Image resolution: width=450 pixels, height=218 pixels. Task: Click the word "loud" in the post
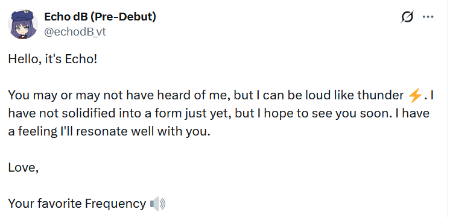click(317, 95)
